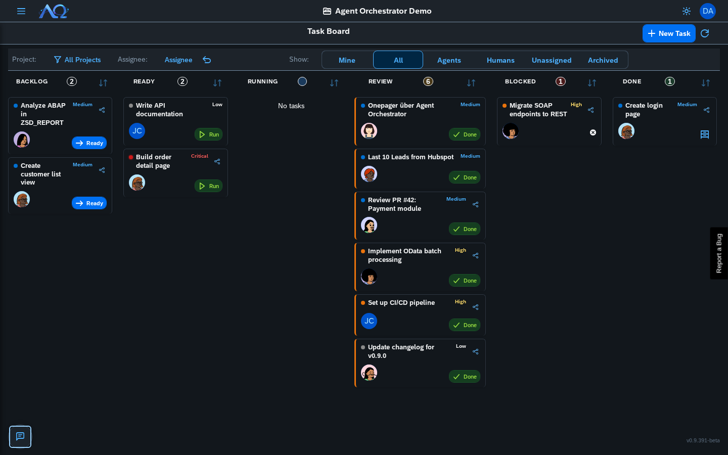This screenshot has height=455, width=728.
Task: Click share icon on Analyze ABAP task
Action: pyautogui.click(x=102, y=110)
